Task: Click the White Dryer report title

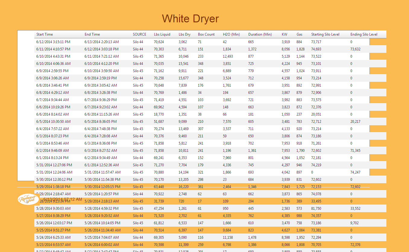Action: (x=190, y=19)
